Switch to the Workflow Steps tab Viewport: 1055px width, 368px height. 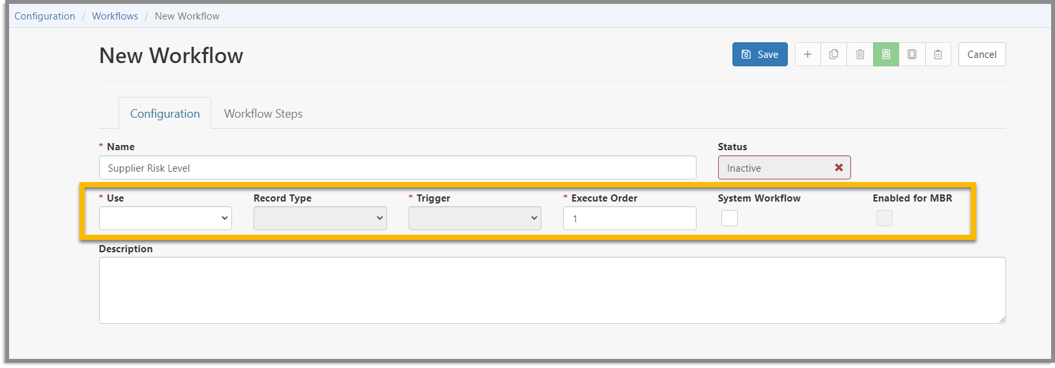pyautogui.click(x=263, y=114)
